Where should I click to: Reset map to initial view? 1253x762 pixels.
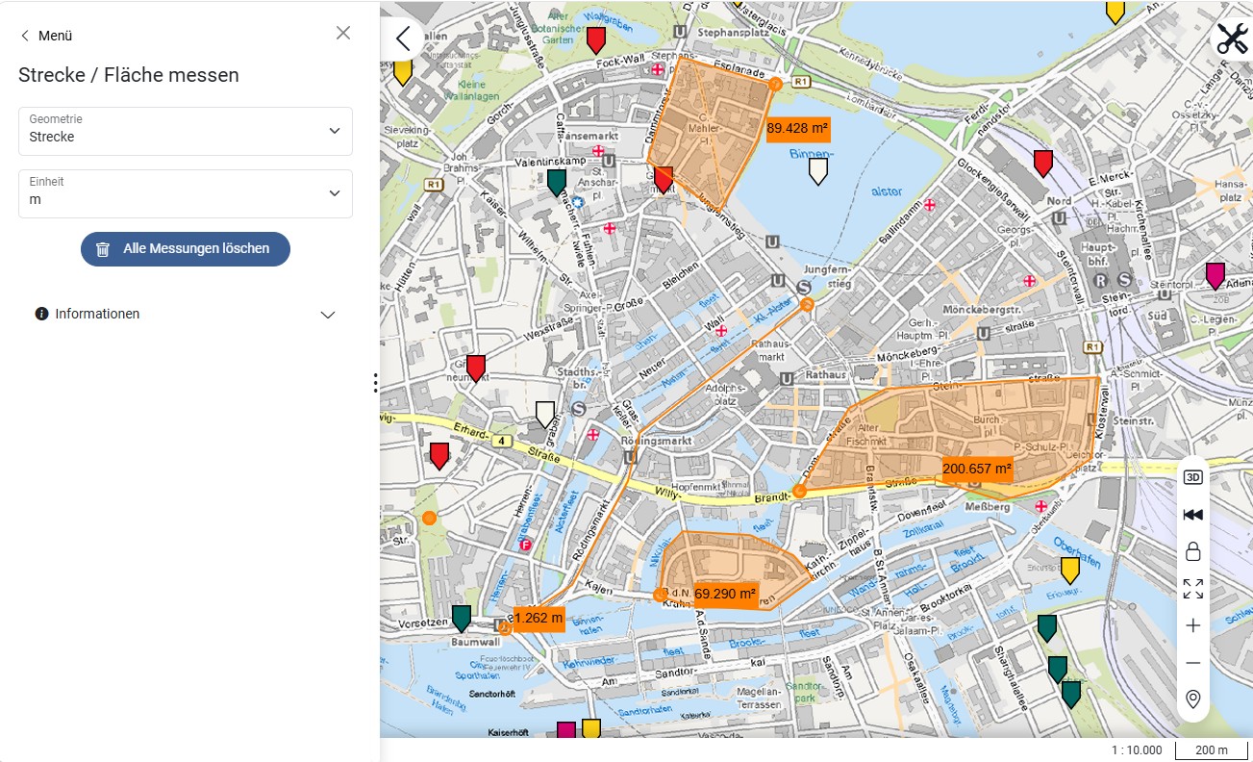(1193, 515)
